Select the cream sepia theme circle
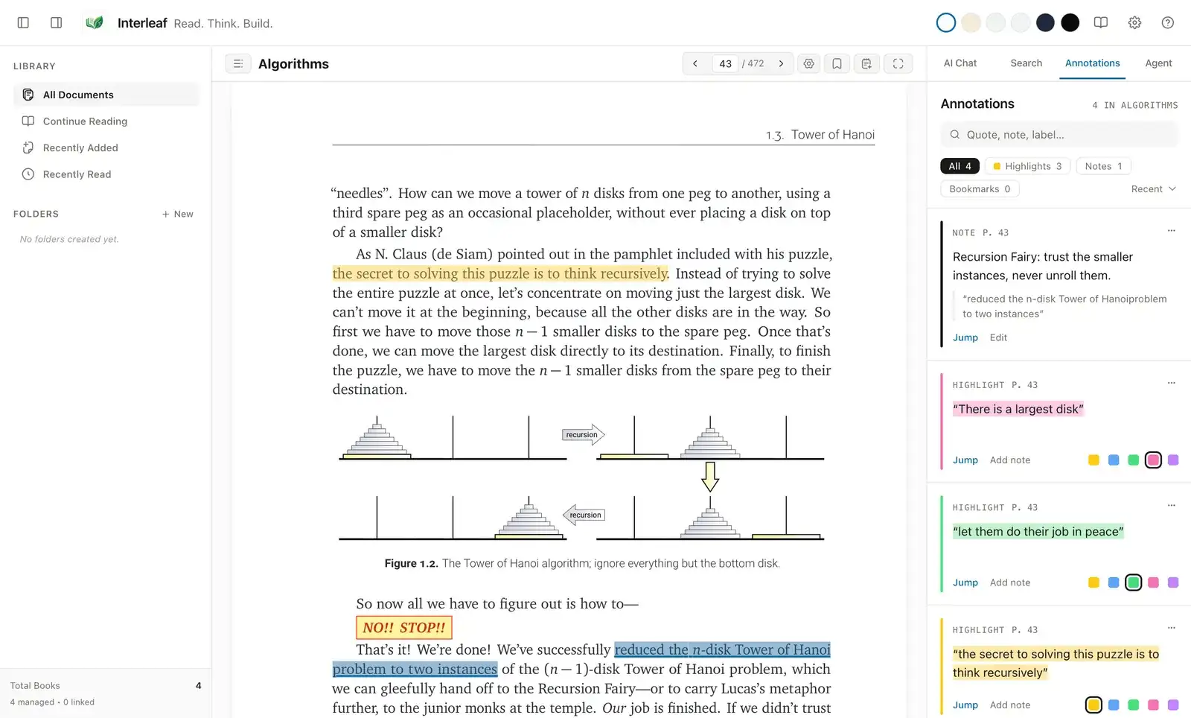1191x718 pixels. click(x=971, y=23)
